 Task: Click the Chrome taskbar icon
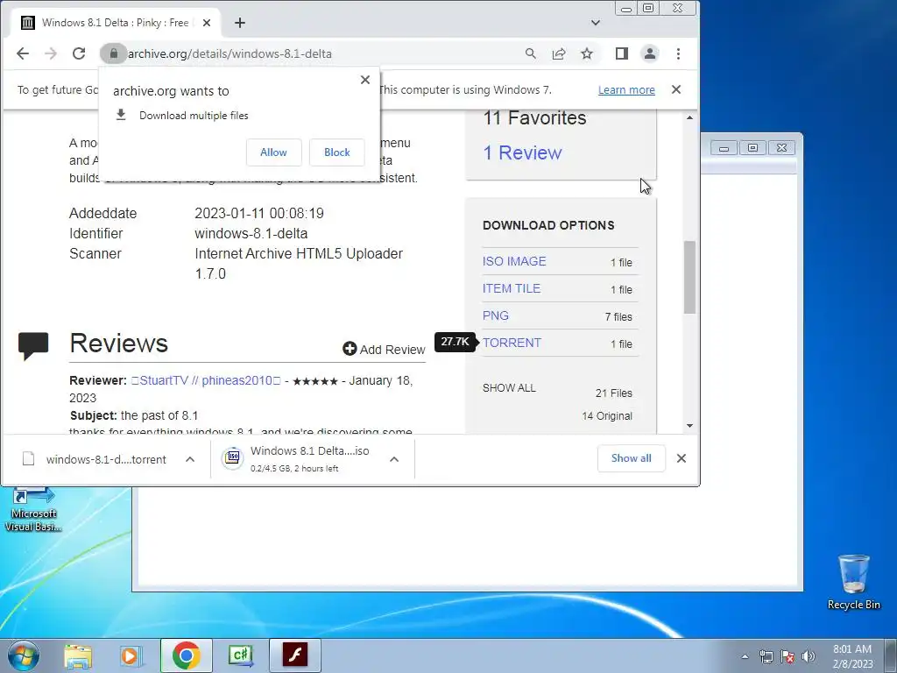pyautogui.click(x=186, y=655)
